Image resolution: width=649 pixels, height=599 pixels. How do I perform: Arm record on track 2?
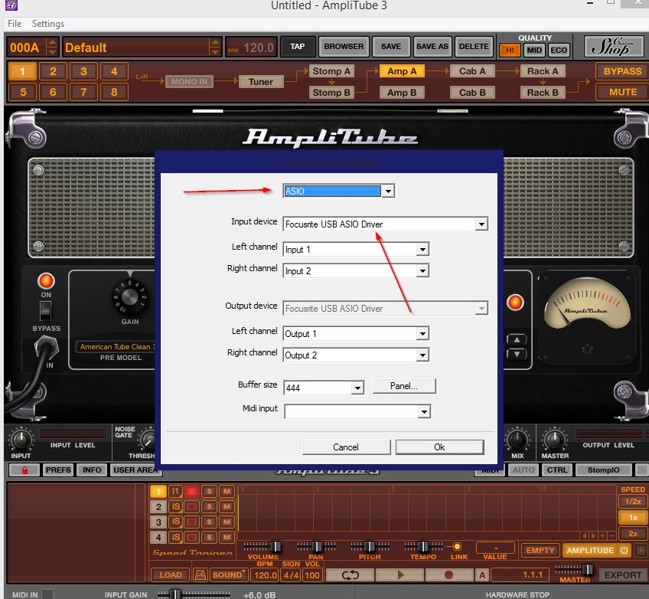pyautogui.click(x=191, y=506)
